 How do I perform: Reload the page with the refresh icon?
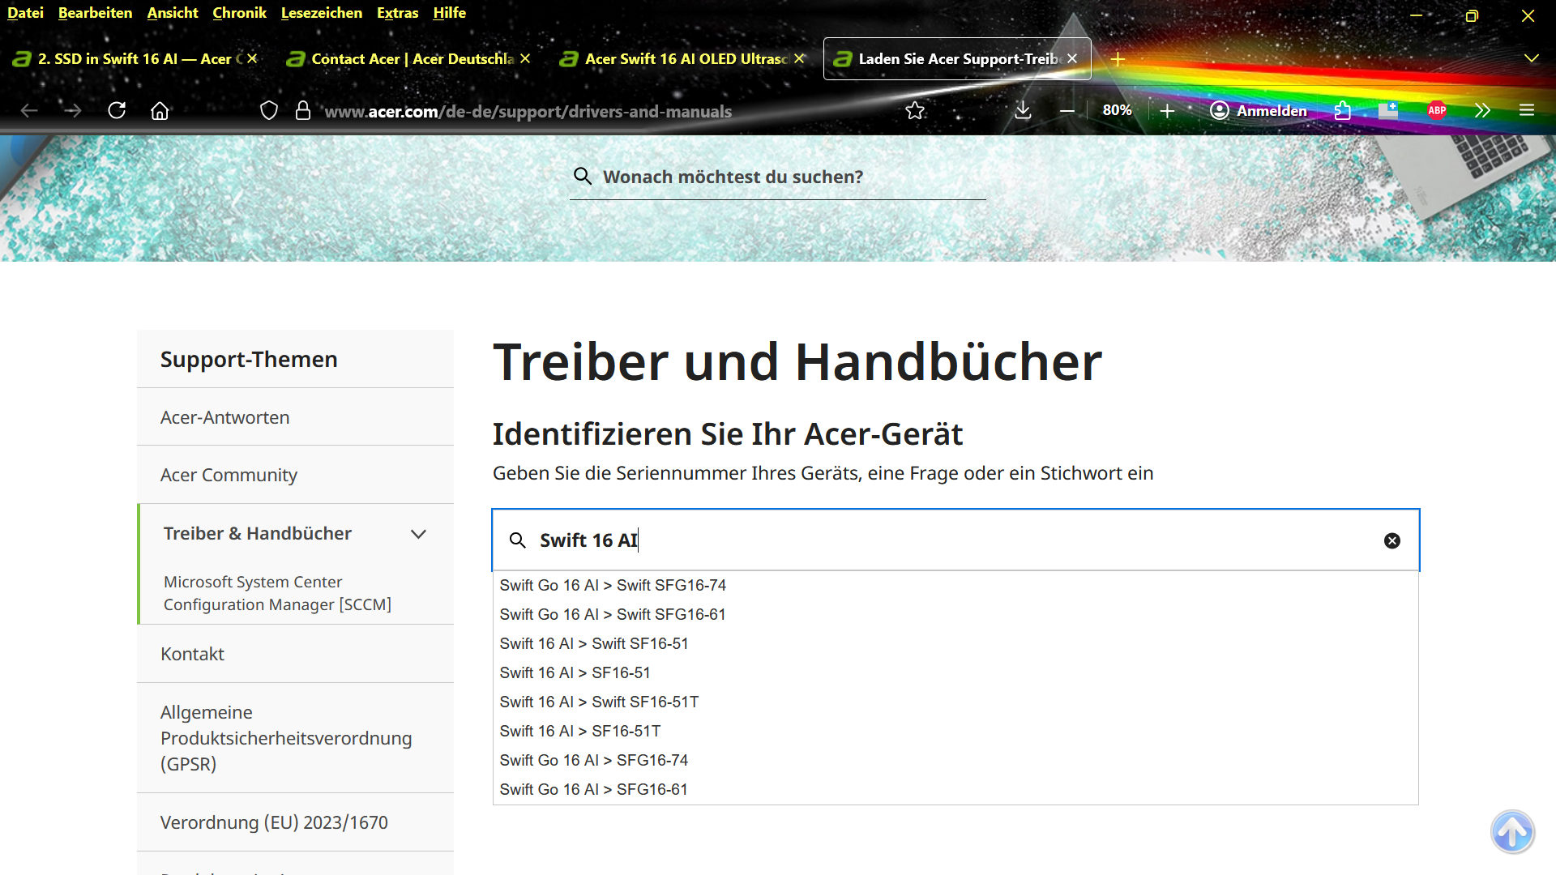pos(117,110)
